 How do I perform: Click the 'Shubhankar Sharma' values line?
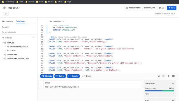[x=95, y=63]
